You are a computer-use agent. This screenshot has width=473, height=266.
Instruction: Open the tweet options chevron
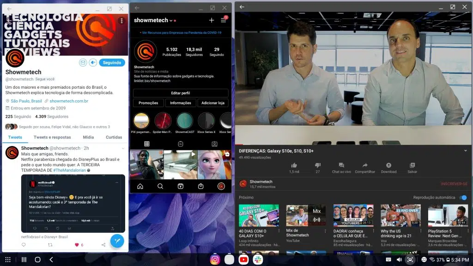point(122,148)
